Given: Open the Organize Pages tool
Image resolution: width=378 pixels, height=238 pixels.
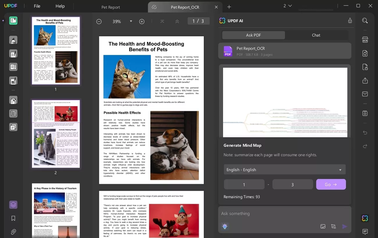Looking at the screenshot, I should tap(13, 100).
